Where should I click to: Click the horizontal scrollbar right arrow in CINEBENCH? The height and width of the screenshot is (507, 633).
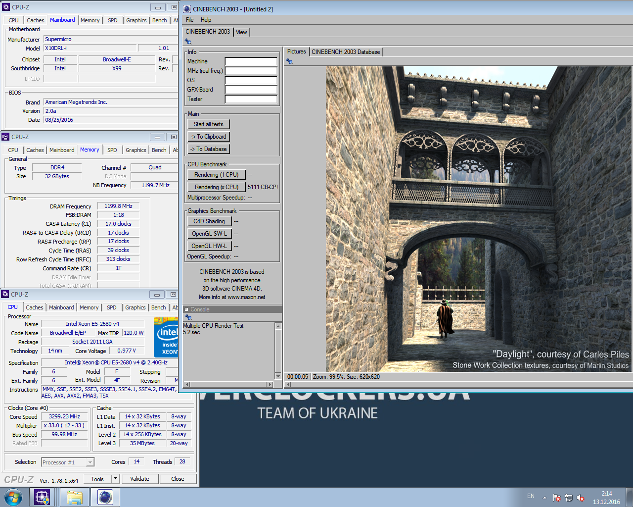270,384
